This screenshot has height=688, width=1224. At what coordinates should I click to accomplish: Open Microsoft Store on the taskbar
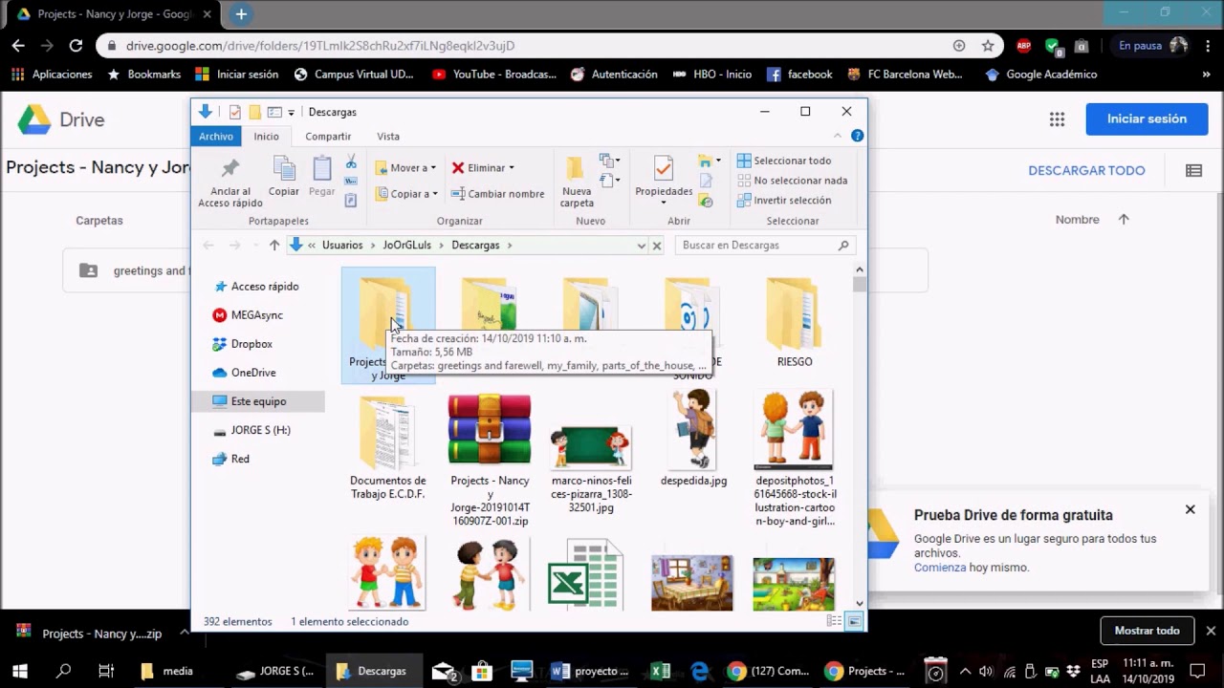tap(482, 671)
